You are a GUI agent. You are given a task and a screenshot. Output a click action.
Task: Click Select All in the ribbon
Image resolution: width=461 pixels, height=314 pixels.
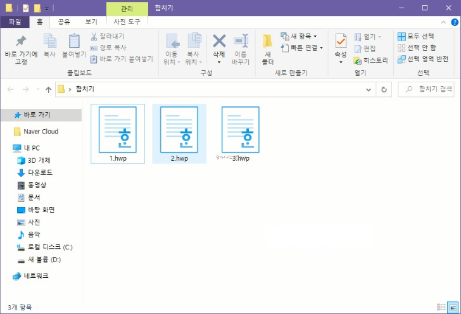click(417, 36)
